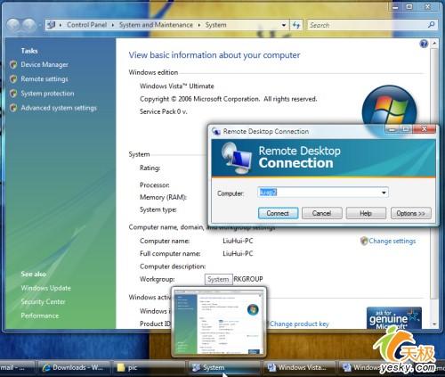Click scrollbar up arrow in System window
The height and width of the screenshot is (377, 445).
pos(434,44)
